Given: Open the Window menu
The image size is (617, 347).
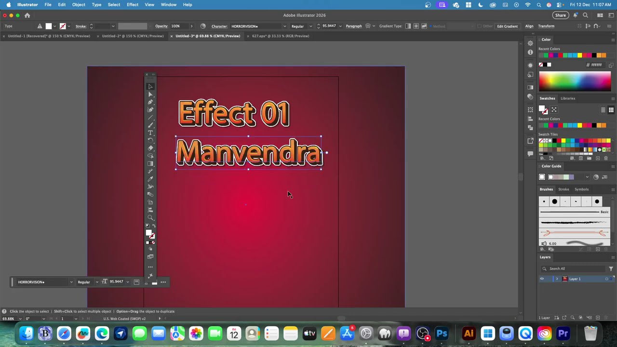Looking at the screenshot, I should tap(168, 4).
